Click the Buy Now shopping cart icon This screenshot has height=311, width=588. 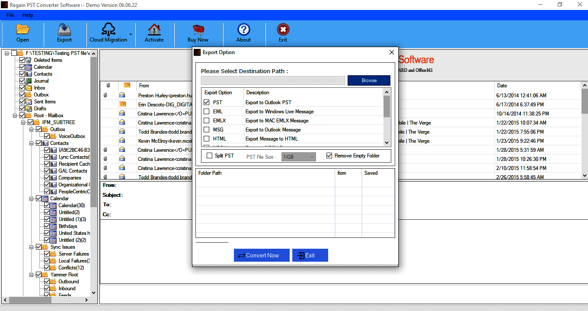[x=198, y=29]
